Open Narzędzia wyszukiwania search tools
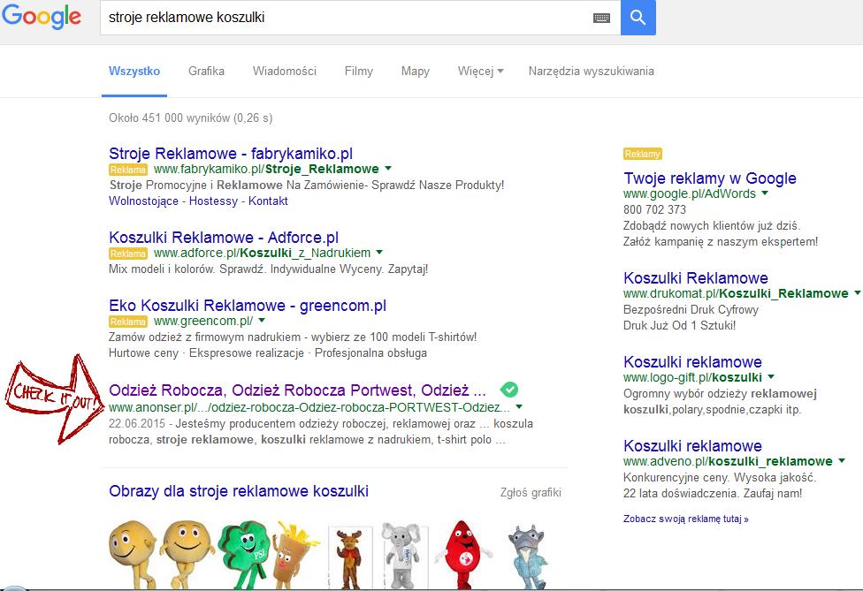The width and height of the screenshot is (863, 591). pyautogui.click(x=592, y=71)
